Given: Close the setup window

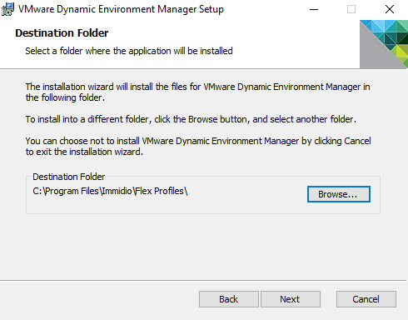Looking at the screenshot, I should click(x=390, y=9).
